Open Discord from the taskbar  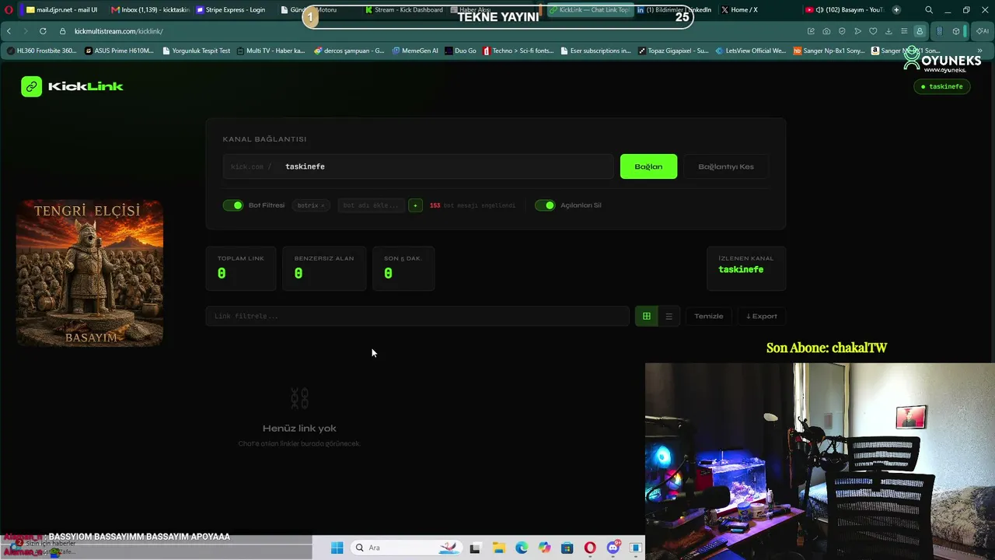[x=613, y=548]
